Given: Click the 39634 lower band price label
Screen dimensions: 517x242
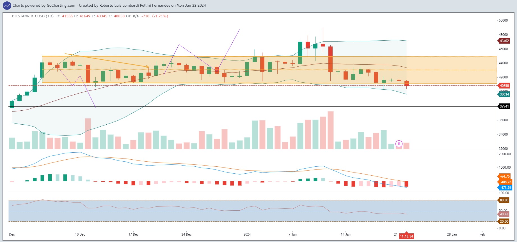Looking at the screenshot, I should [x=504, y=94].
